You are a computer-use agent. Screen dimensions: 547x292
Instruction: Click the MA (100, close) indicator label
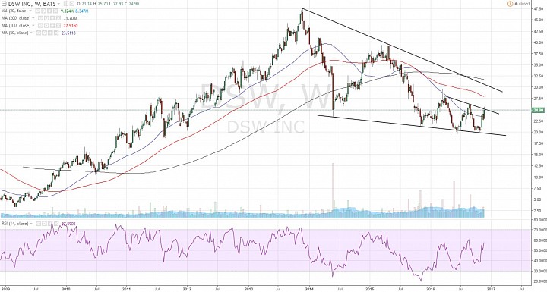click(16, 26)
